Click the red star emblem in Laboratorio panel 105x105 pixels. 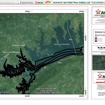[100, 76]
